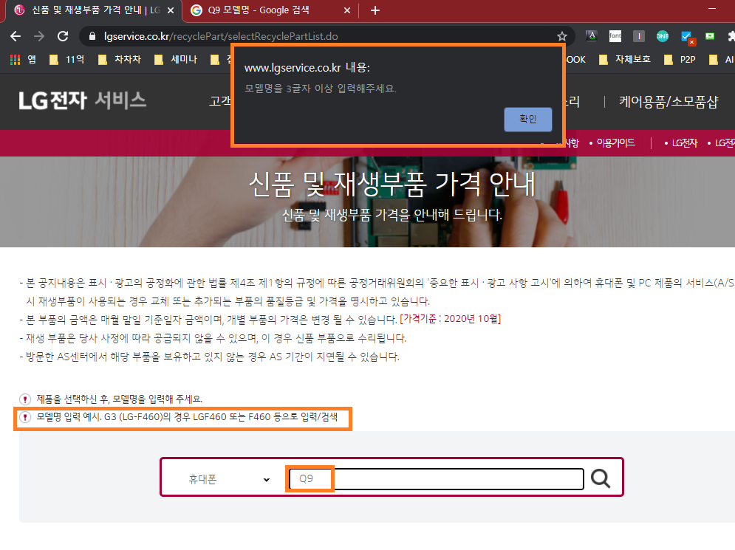Close the Google 검색 tab
This screenshot has height=550, width=735.
click(347, 10)
